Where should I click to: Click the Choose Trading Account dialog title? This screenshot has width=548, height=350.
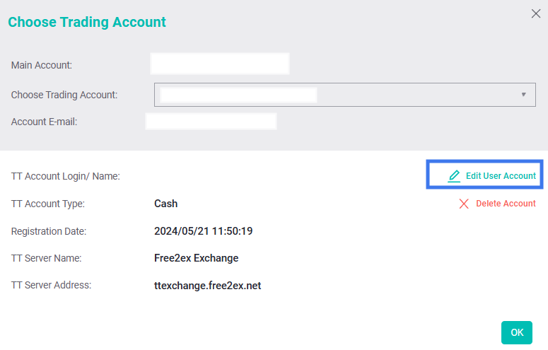(x=87, y=22)
